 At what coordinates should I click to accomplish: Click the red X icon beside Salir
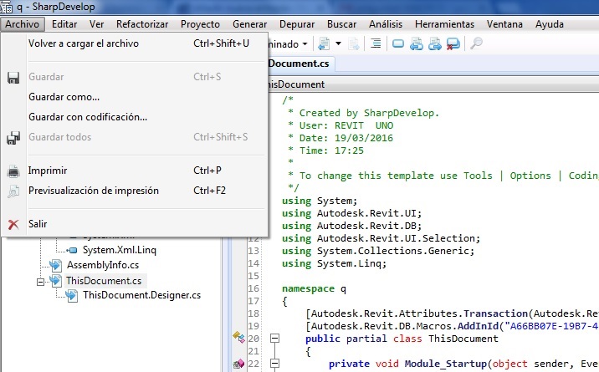tap(13, 224)
